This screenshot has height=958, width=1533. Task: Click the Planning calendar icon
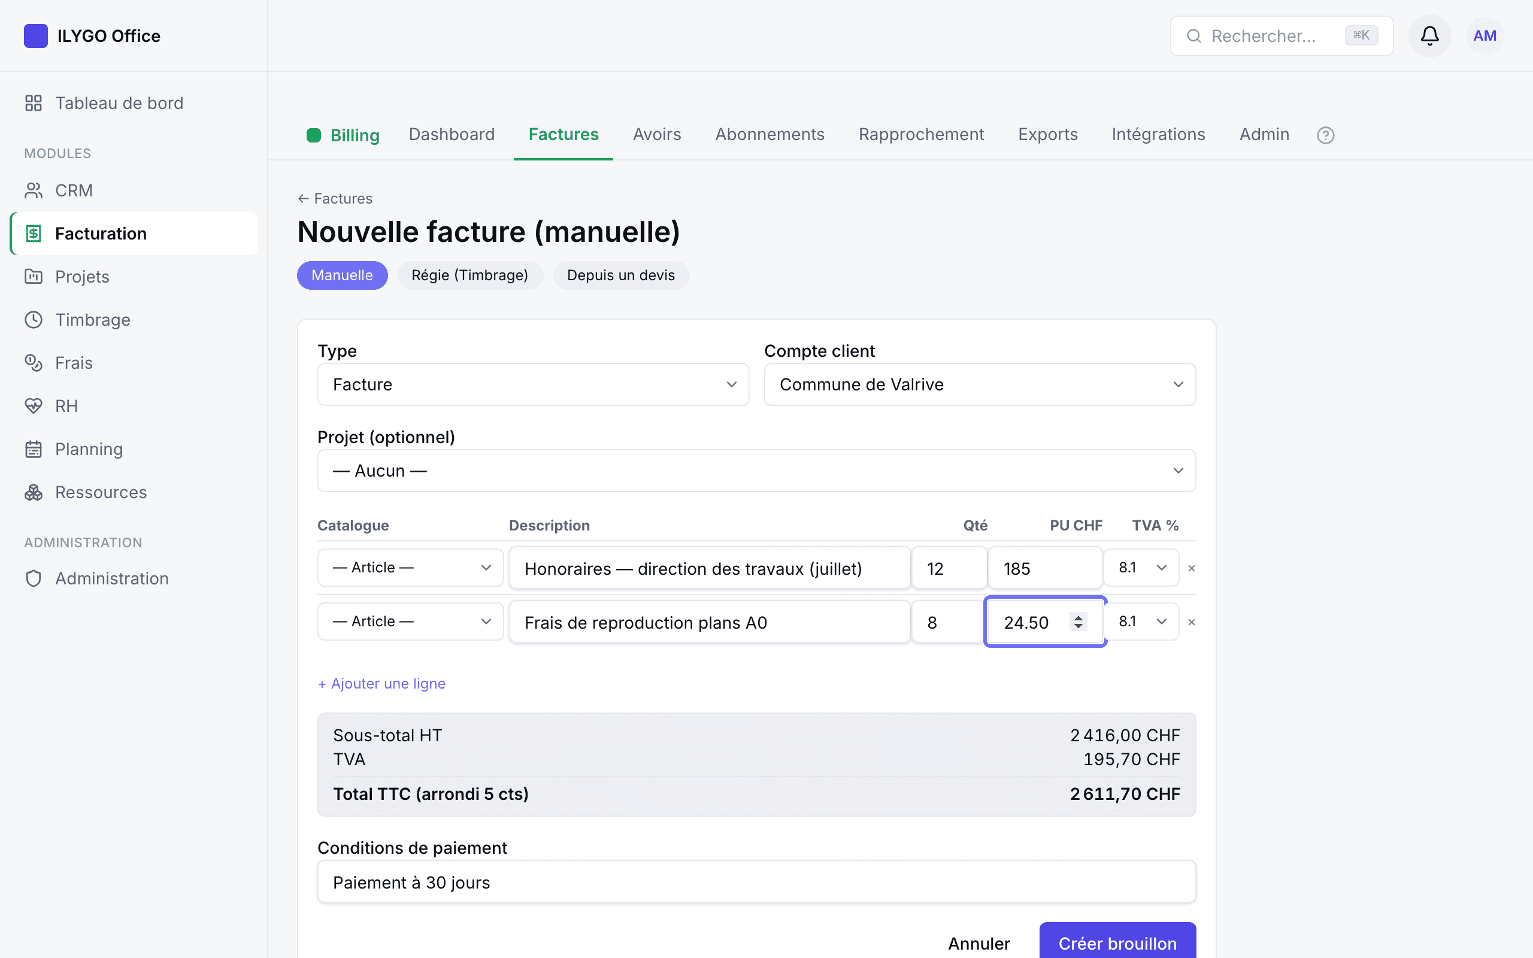(x=34, y=448)
